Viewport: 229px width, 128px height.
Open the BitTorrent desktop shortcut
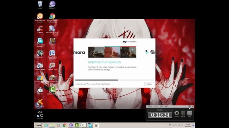[x=52, y=5]
